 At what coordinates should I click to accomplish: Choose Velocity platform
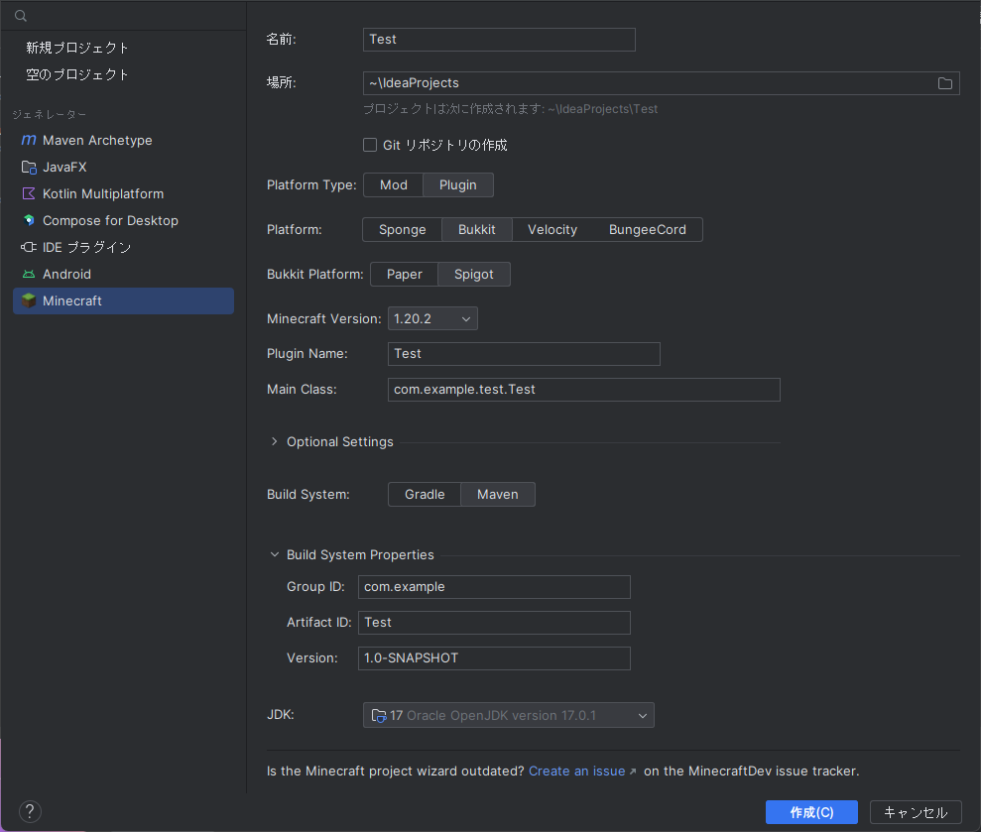point(552,230)
